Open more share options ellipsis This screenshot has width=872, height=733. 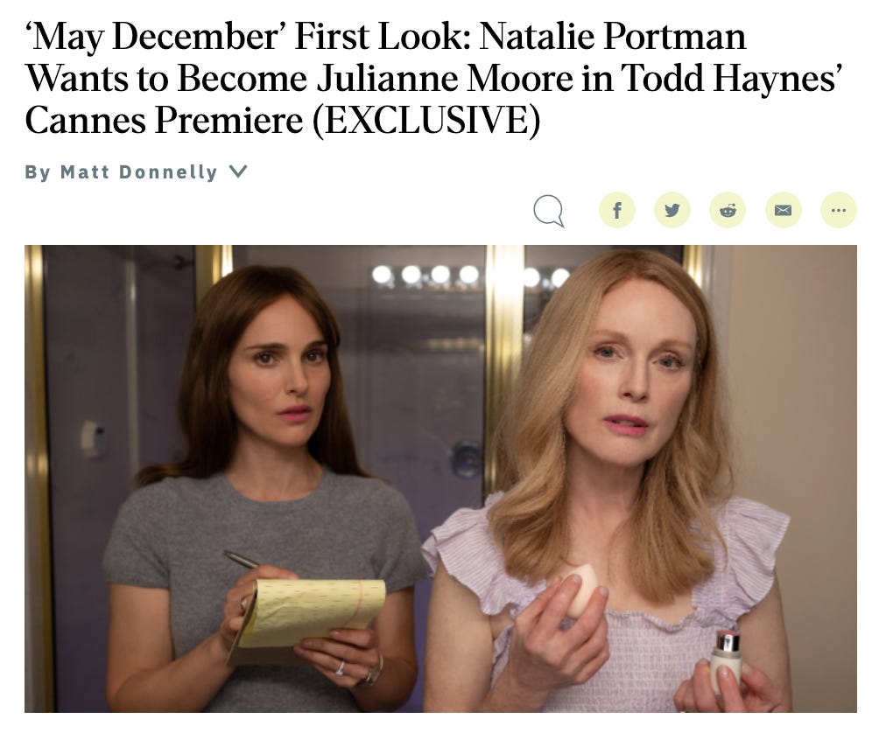click(x=839, y=210)
